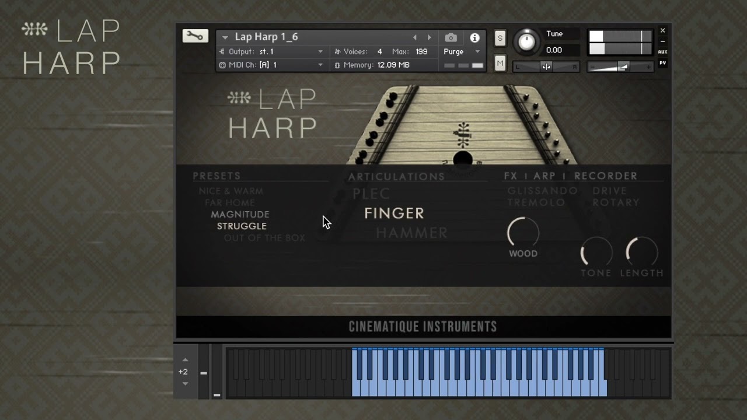This screenshot has width=747, height=420.
Task: Click the LENGTH knob
Action: point(642,252)
